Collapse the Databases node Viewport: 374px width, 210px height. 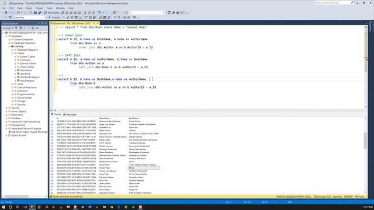(6, 36)
